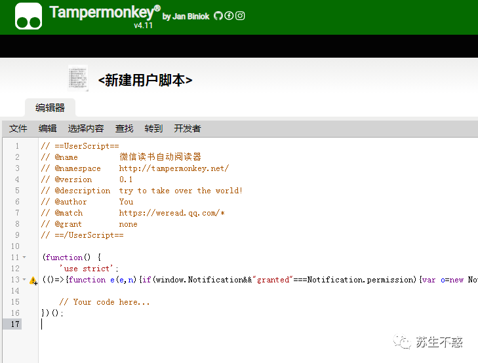Click the Tampermonkey logo icon
The height and width of the screenshot is (363, 478).
[28, 16]
